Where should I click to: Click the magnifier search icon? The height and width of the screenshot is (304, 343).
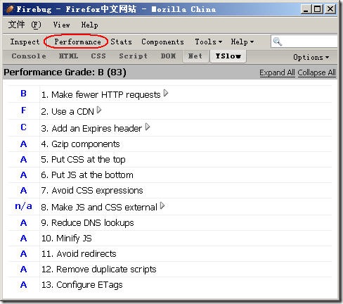click(x=278, y=42)
